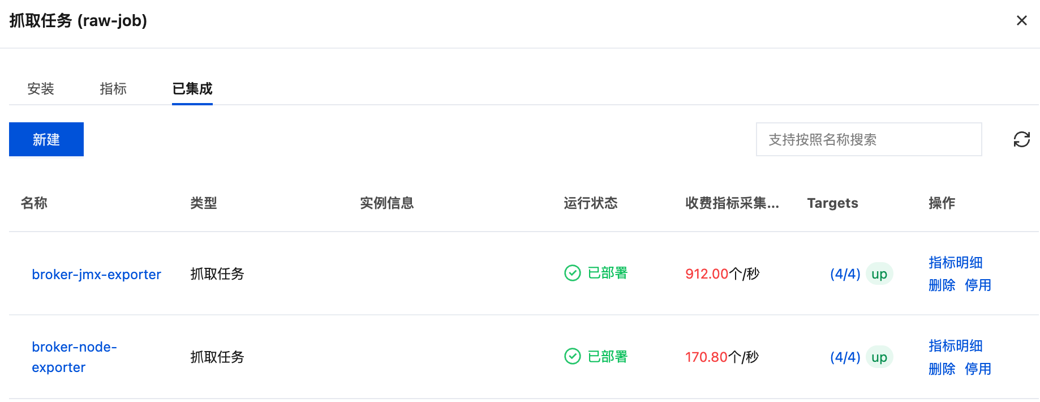Click 停用 to disable broker-jmx-exporter

978,285
